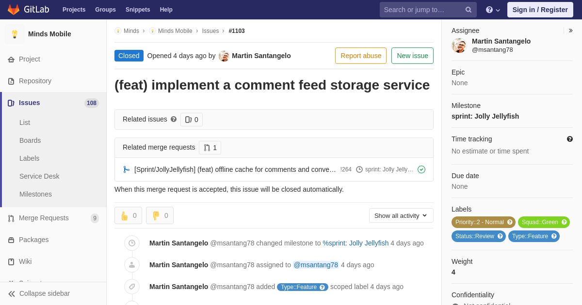Click the thumbs up emoji button

pos(128,215)
